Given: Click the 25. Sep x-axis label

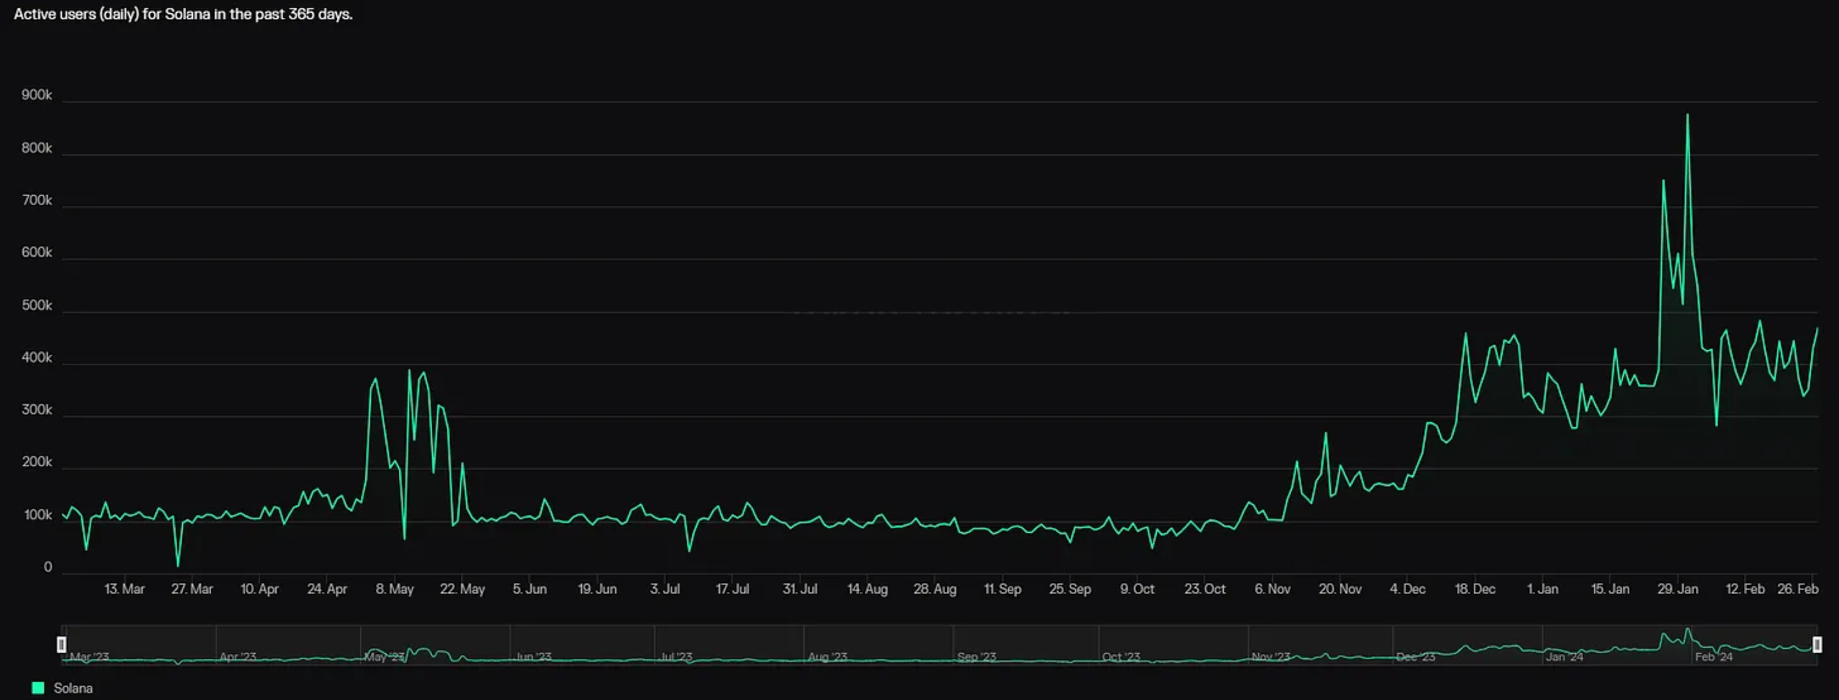Looking at the screenshot, I should coord(1069,589).
